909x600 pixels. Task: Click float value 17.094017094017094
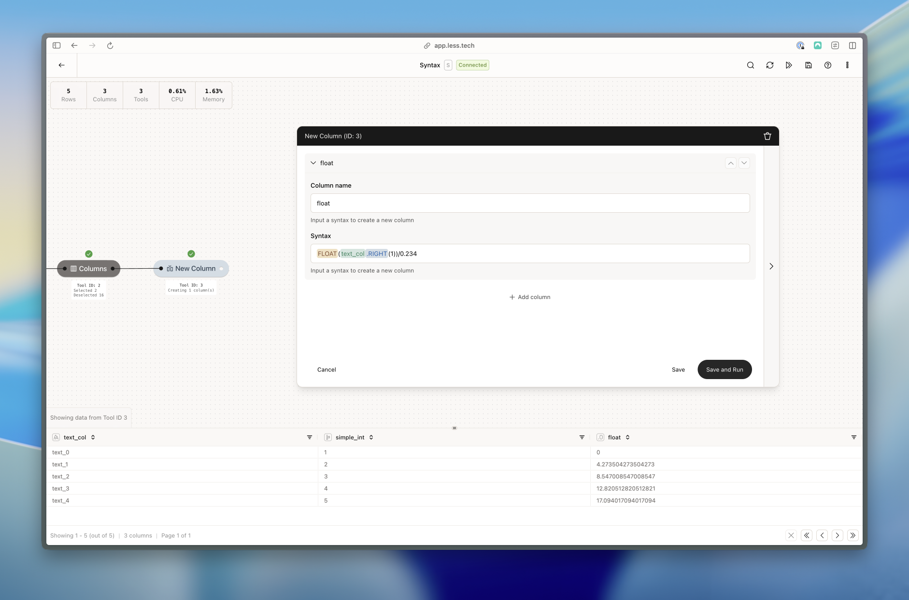pos(626,501)
